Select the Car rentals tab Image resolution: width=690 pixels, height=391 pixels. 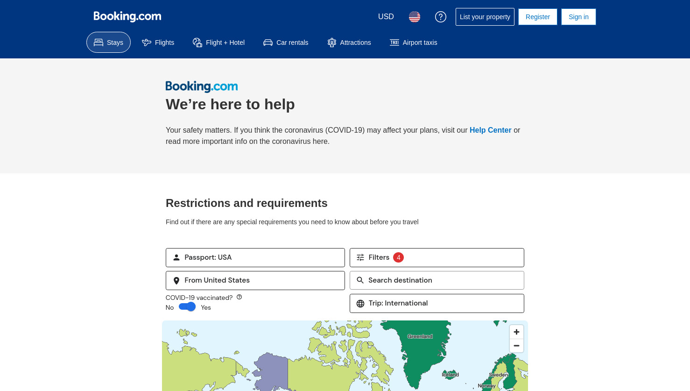point(286,43)
